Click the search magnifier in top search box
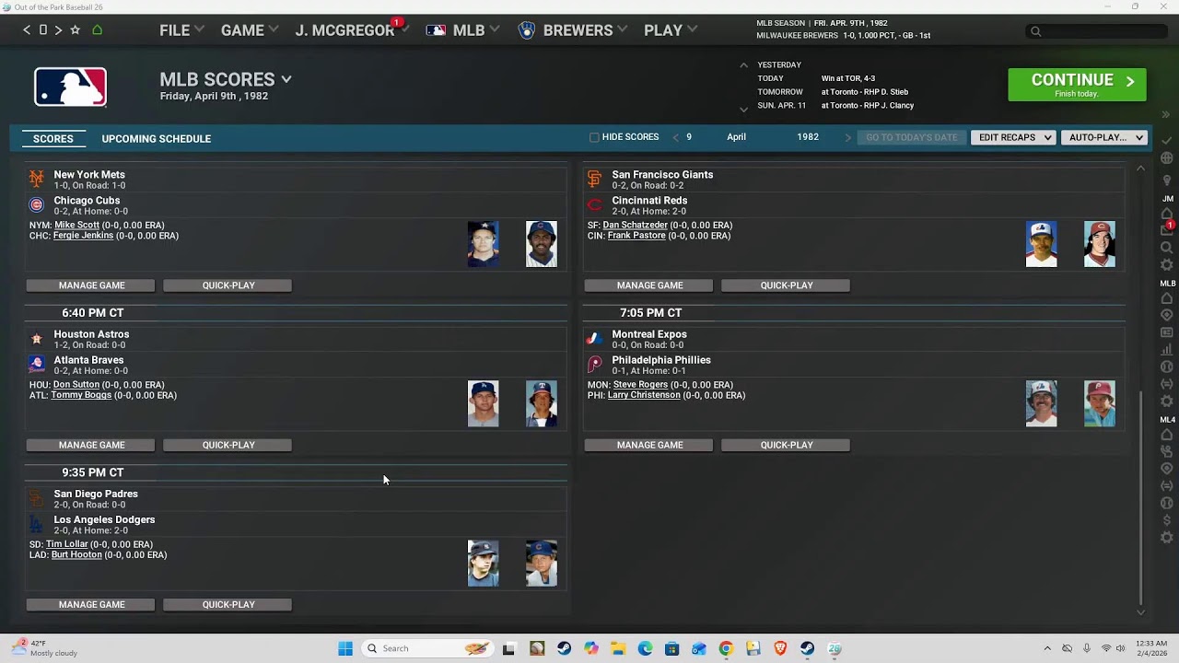Image resolution: width=1179 pixels, height=663 pixels. (x=1035, y=31)
